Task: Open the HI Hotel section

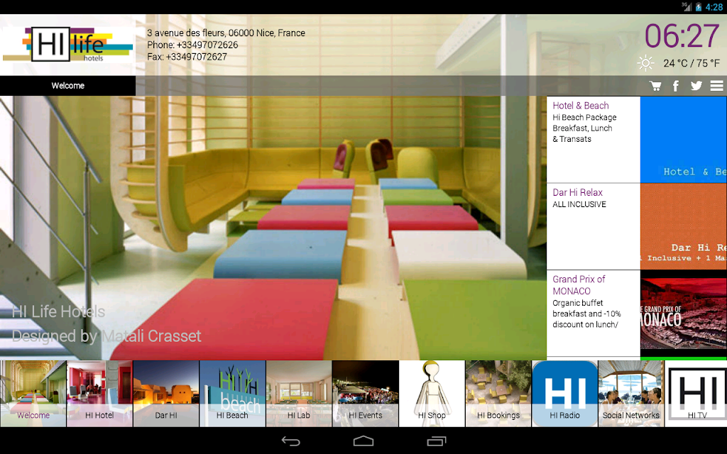Action: (99, 393)
